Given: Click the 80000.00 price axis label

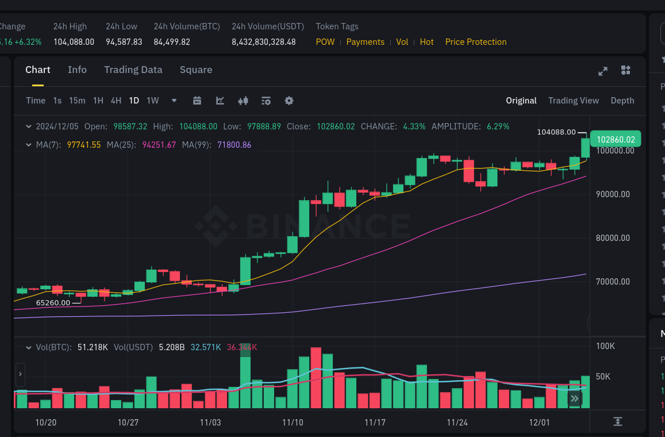Looking at the screenshot, I should coord(613,238).
